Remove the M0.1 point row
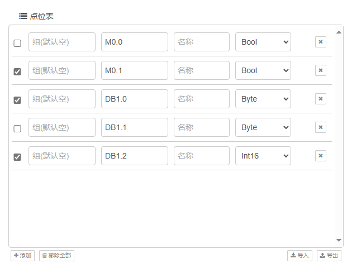This screenshot has width=352, height=273. click(320, 70)
